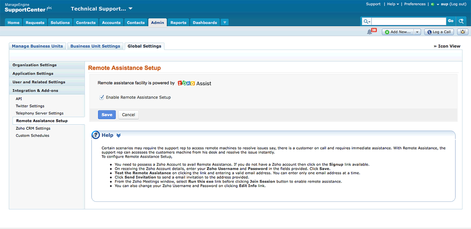Open the Requests tab
Screen dimensions: 471x229
point(35,22)
